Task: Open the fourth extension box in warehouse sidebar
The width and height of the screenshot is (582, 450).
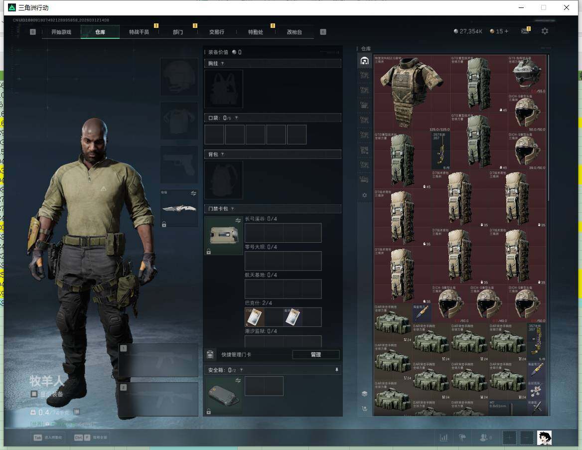Action: pos(364,120)
